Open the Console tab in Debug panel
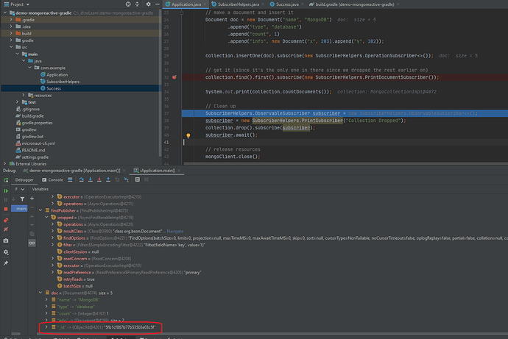This screenshot has height=339, width=508. (x=54, y=179)
